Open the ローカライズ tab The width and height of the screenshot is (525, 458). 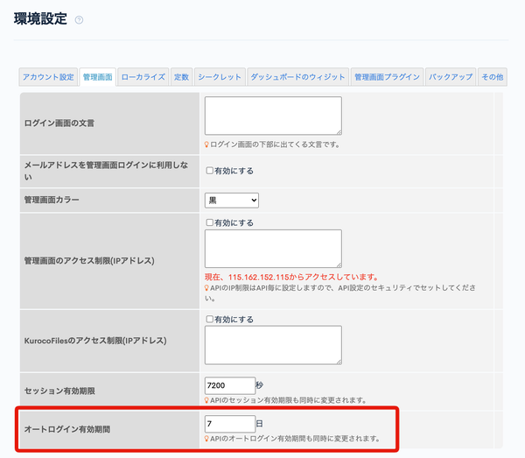(x=143, y=77)
